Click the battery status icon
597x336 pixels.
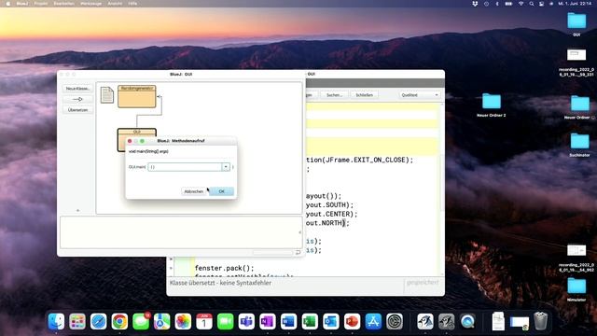(508, 4)
